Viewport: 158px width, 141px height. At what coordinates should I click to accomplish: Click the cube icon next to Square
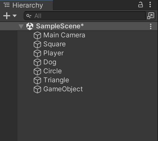pos(37,44)
